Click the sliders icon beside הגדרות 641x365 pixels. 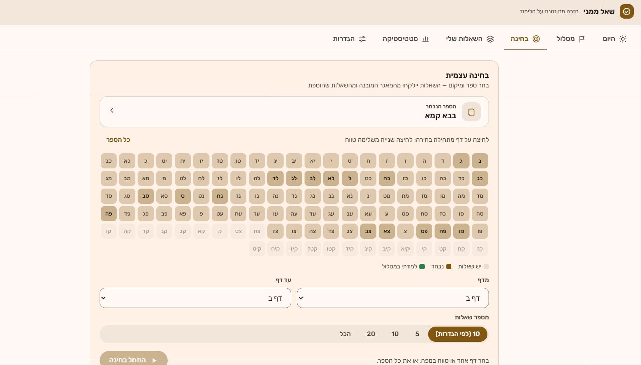[362, 39]
